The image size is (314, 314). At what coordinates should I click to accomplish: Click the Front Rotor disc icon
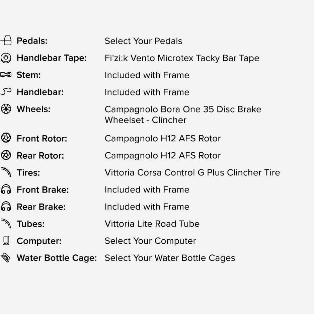[6, 138]
